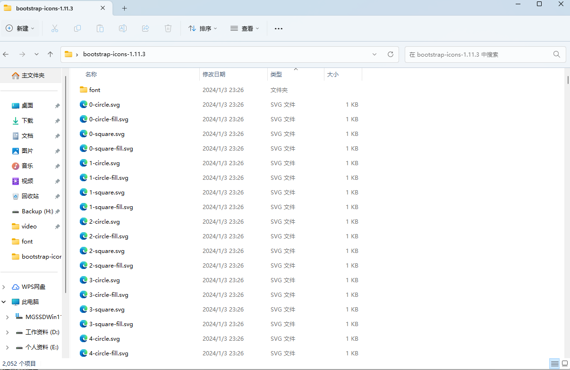Switch to details view icon in status bar
Viewport: 570px width, 370px height.
point(554,363)
